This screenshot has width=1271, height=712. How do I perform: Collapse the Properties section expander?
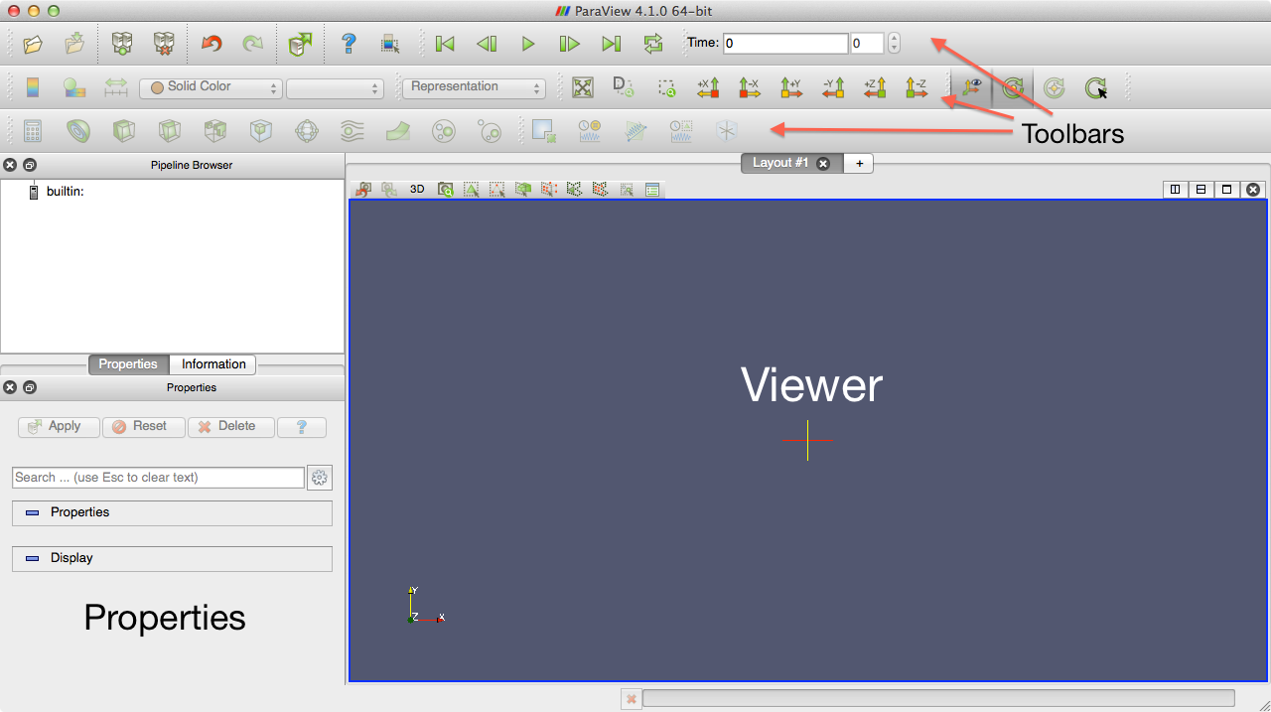33,512
